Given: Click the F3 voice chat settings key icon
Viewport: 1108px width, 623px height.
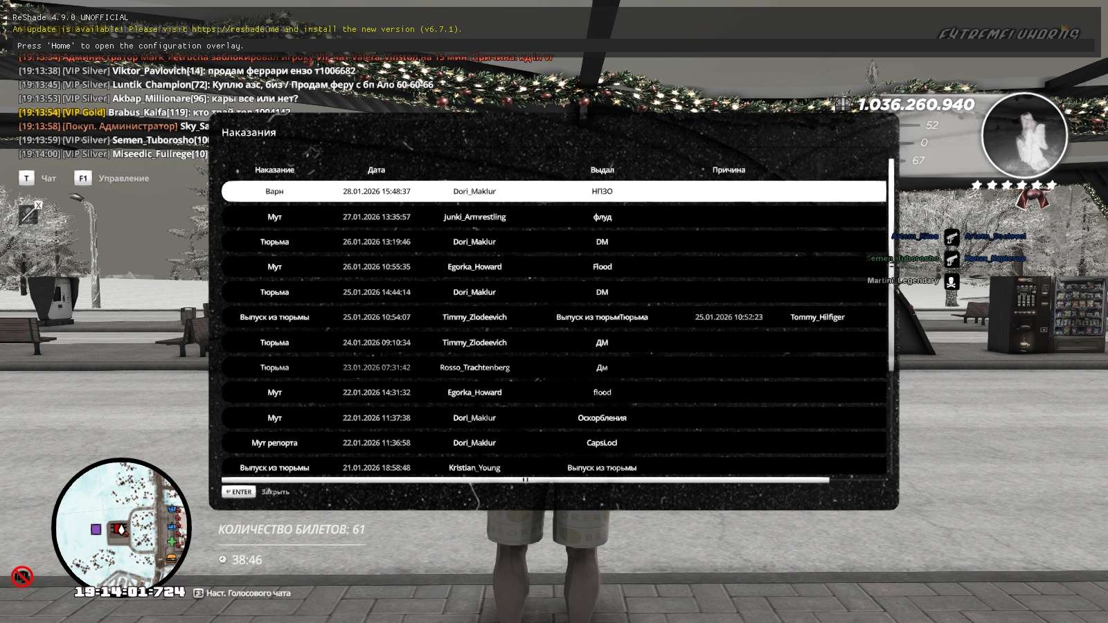Looking at the screenshot, I should (198, 593).
